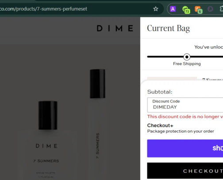Click the 'Checkout+' package protection label
This screenshot has width=223, height=180.
pyautogui.click(x=160, y=125)
